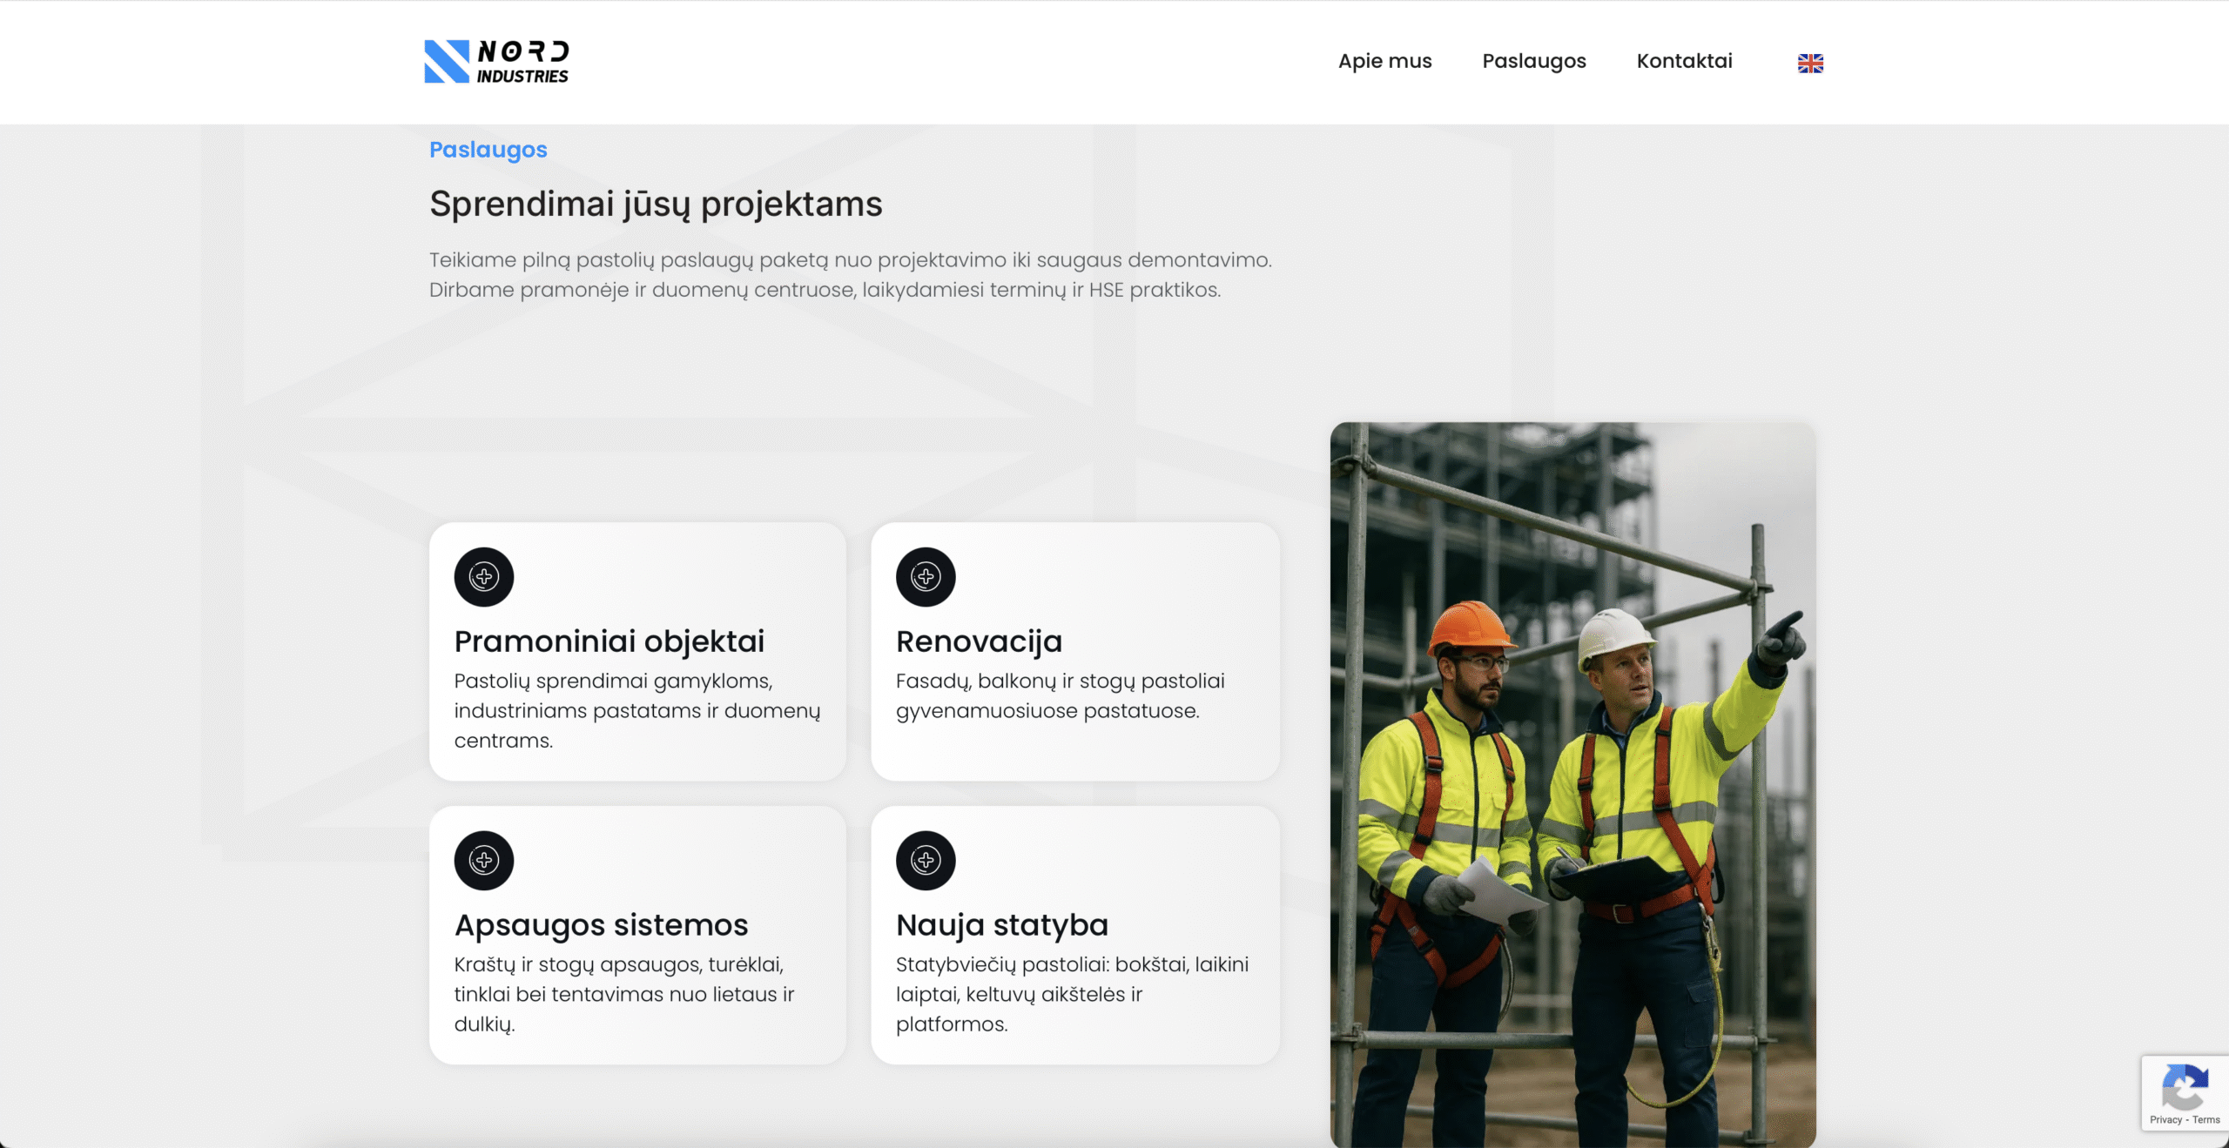Click the blue Paslaugos section label
Image resolution: width=2229 pixels, height=1148 pixels.
coord(488,151)
